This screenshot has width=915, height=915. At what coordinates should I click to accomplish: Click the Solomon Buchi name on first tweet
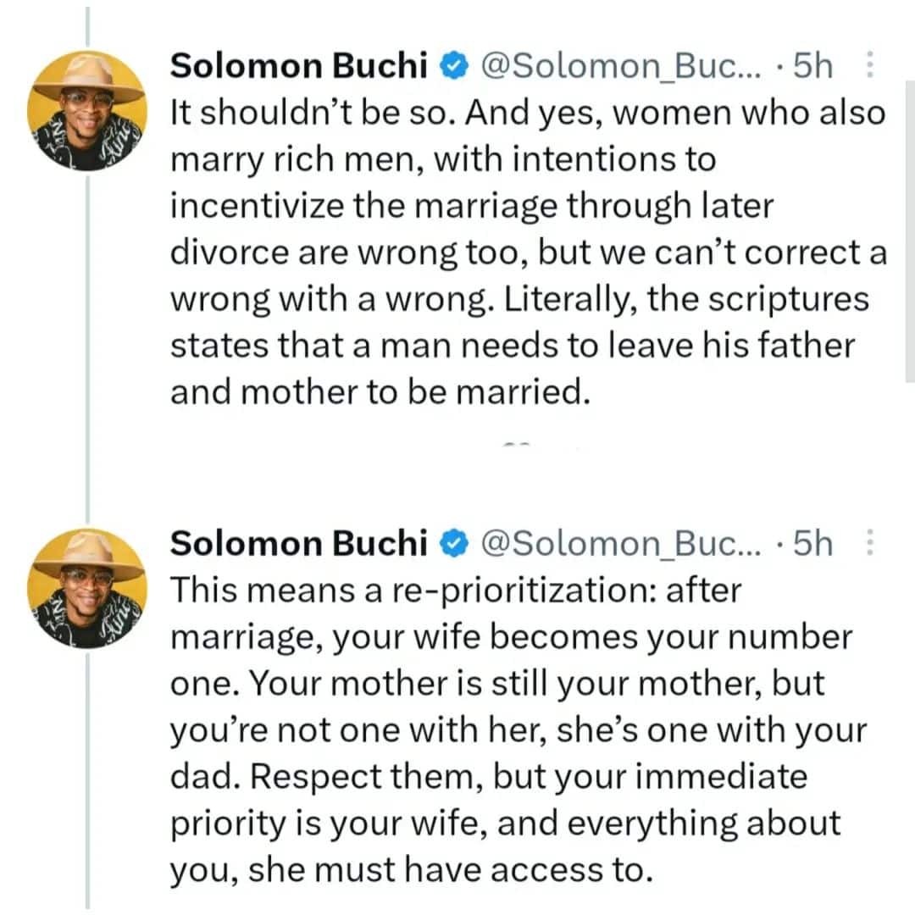[298, 67]
